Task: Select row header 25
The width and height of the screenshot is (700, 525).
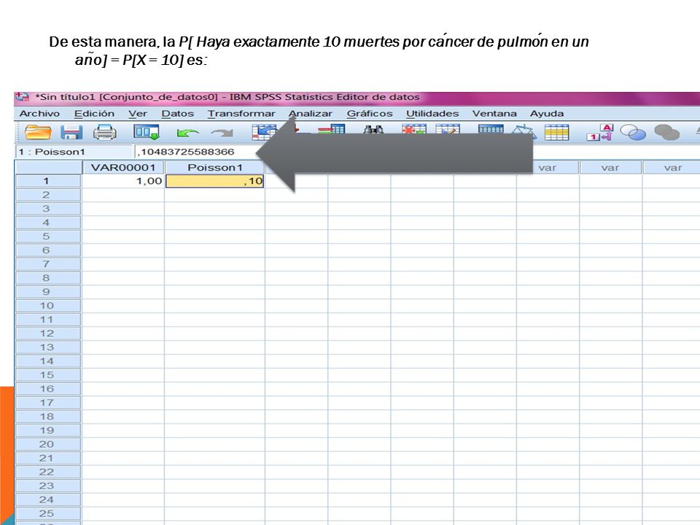Action: (x=48, y=513)
